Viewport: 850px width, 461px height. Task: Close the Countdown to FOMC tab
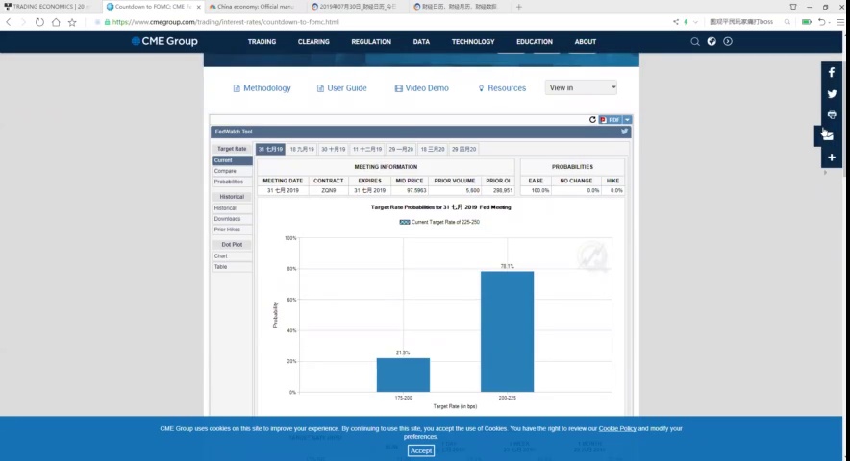coord(198,7)
